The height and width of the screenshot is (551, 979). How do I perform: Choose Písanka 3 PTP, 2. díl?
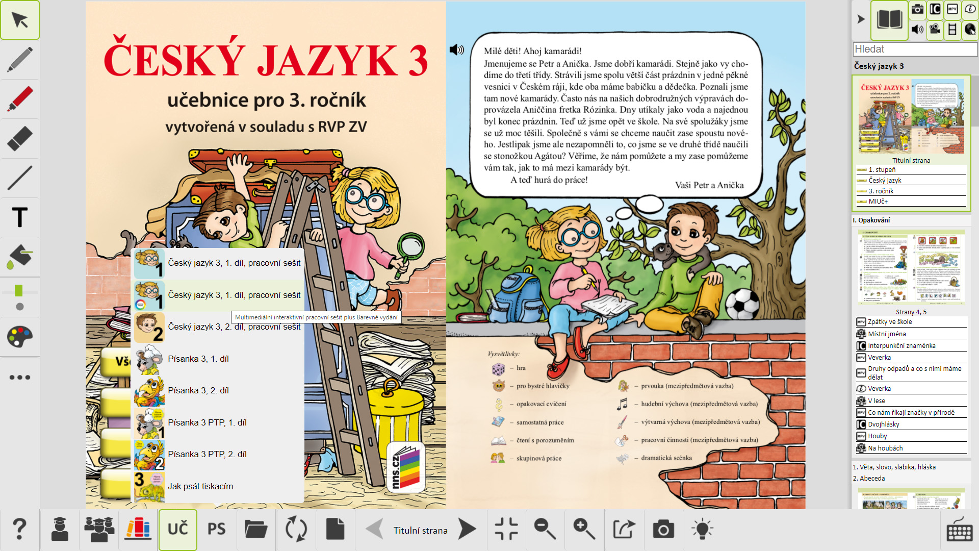click(x=218, y=455)
